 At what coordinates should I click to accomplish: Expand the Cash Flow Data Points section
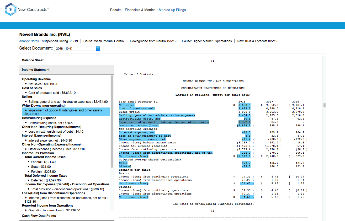coord(67,216)
